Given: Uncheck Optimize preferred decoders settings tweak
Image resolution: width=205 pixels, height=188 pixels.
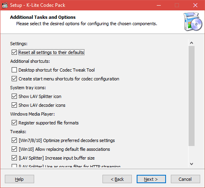Looking at the screenshot, I should tap(14, 140).
